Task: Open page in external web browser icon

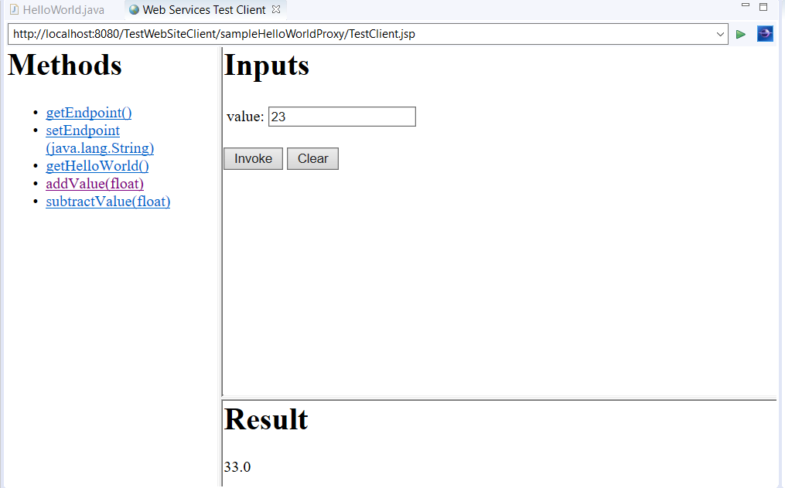Action: pos(765,34)
